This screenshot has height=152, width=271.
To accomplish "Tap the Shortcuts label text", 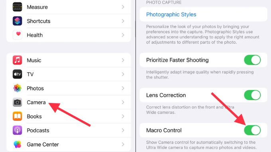I will pos(39,21).
